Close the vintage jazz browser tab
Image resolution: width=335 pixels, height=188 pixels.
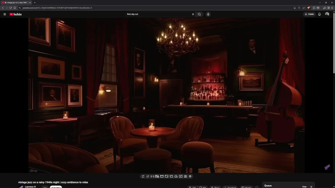[30, 3]
